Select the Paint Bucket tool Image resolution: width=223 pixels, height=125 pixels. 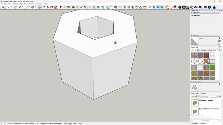point(68,7)
